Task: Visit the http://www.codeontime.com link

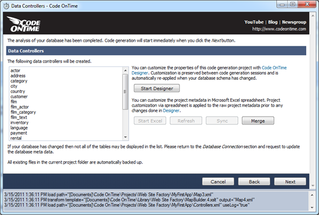Action: click(x=279, y=29)
